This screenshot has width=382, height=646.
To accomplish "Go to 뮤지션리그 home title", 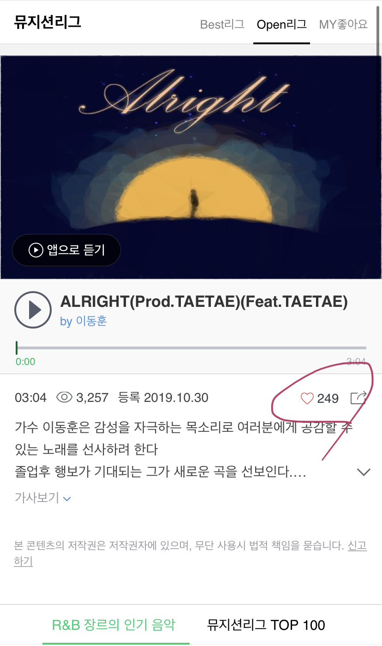I will (48, 22).
